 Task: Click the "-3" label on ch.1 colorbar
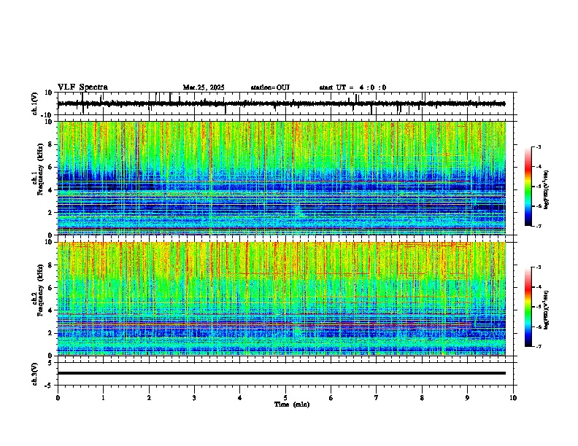(538, 147)
